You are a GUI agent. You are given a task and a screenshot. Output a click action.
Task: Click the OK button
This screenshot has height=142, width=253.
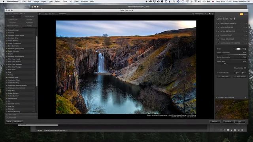(x=240, y=122)
